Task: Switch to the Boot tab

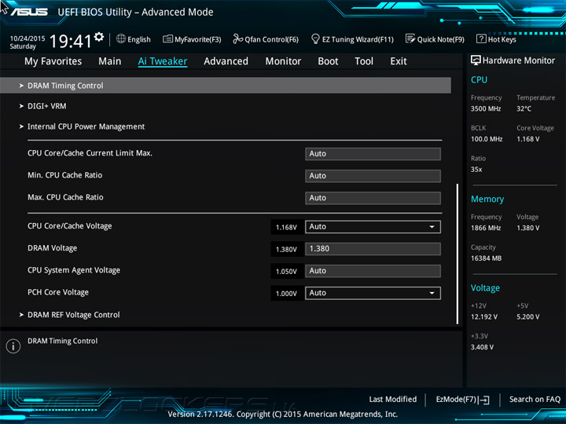Action: click(x=328, y=61)
